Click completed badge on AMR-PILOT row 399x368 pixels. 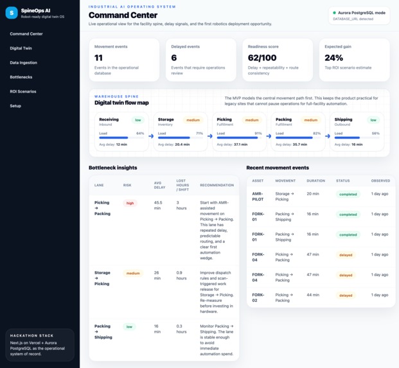coord(348,195)
